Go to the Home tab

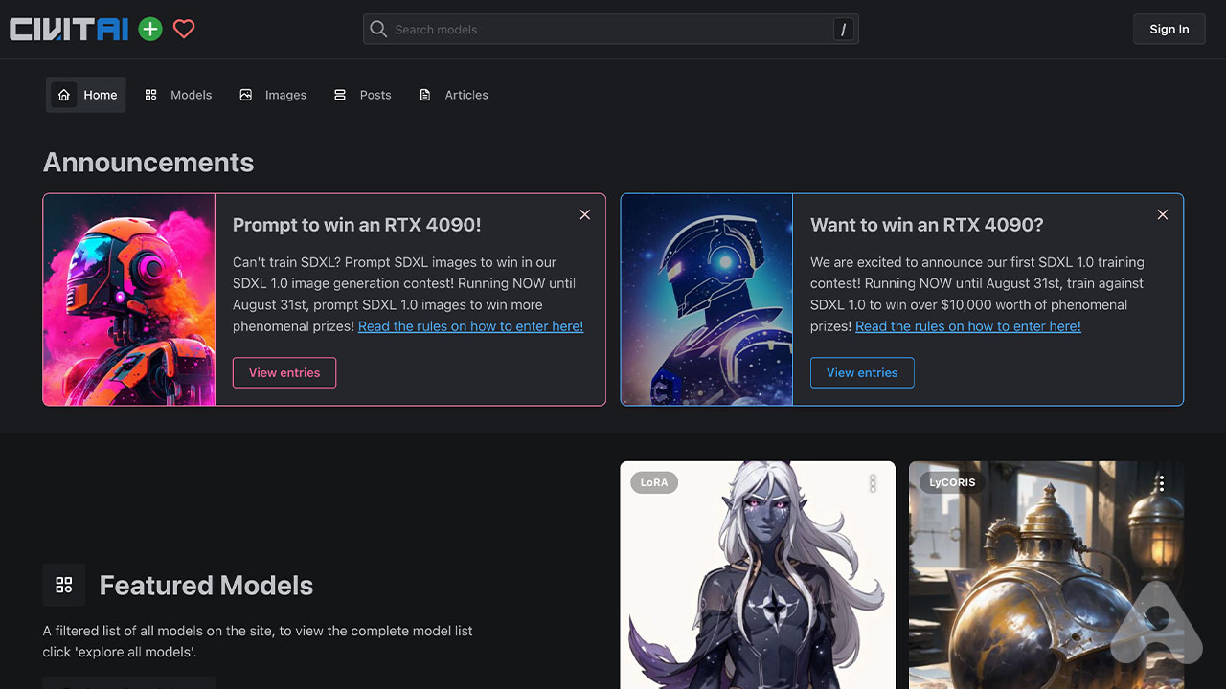click(86, 95)
